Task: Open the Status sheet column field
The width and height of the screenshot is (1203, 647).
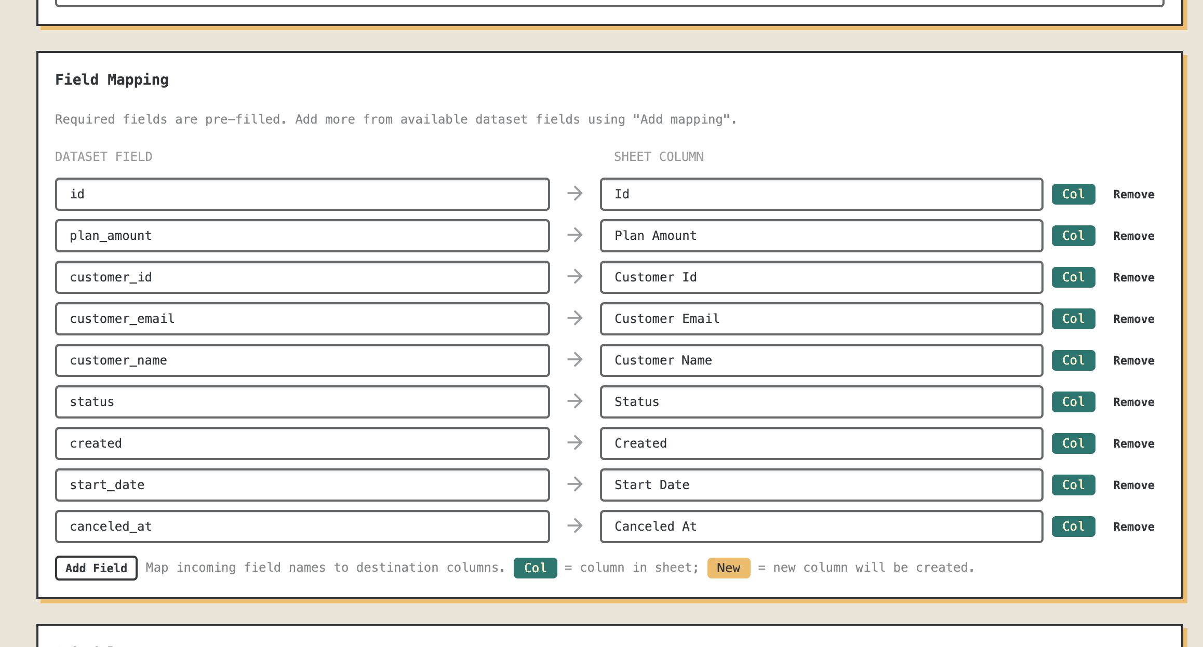Action: pos(821,402)
